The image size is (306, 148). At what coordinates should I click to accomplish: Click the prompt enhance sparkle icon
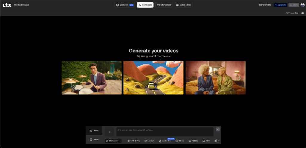[218, 129]
